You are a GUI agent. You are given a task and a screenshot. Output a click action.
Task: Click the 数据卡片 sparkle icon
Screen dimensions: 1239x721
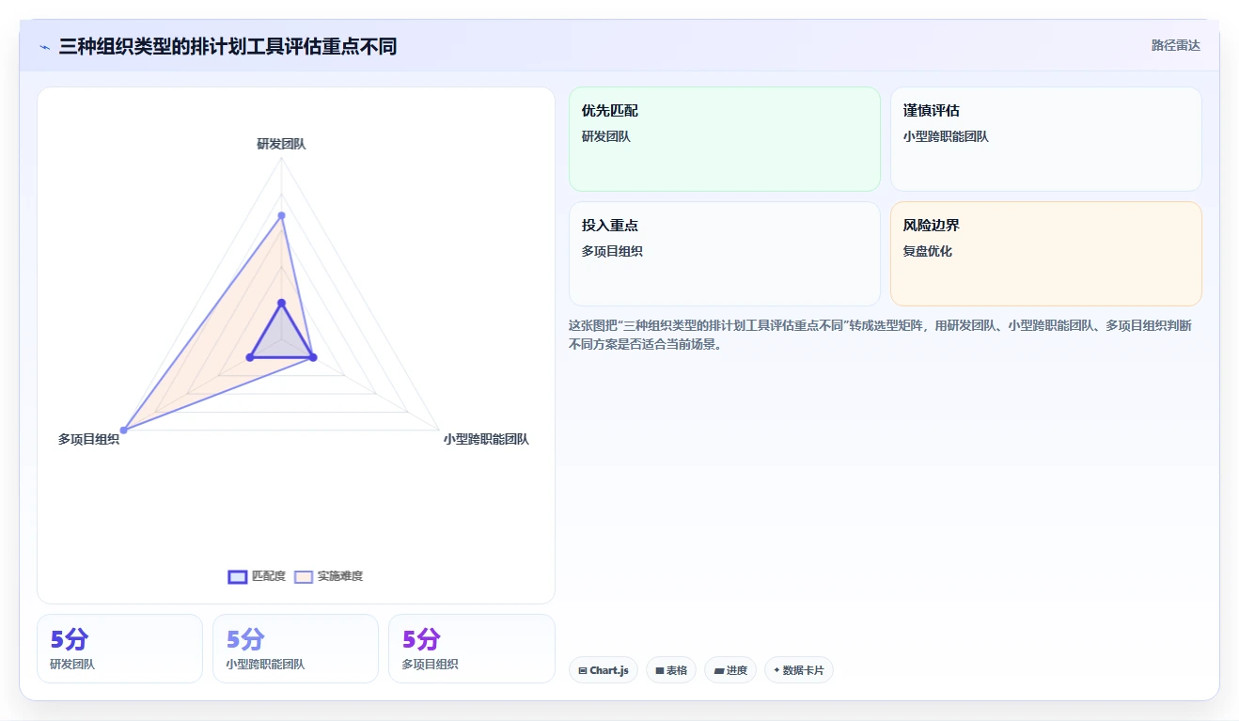tap(776, 670)
